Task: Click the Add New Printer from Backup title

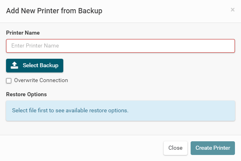Action: (x=54, y=11)
